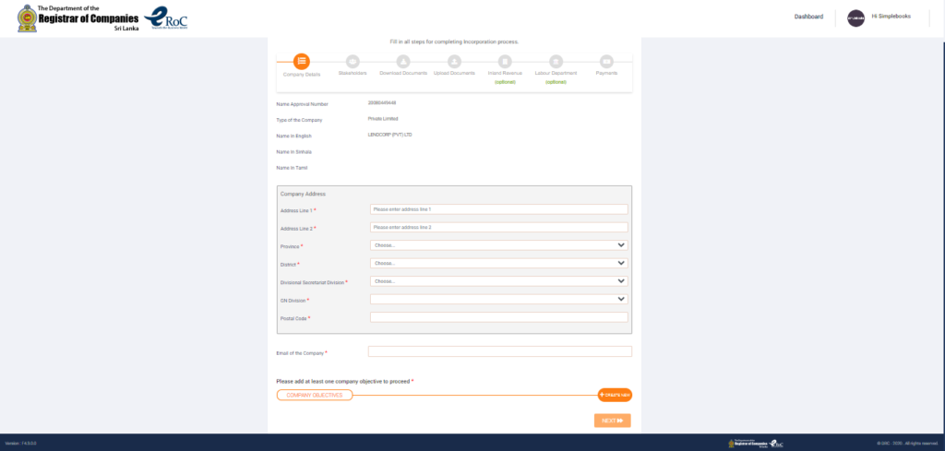This screenshot has width=945, height=451.
Task: Select the Upload Documents step icon
Action: [454, 62]
